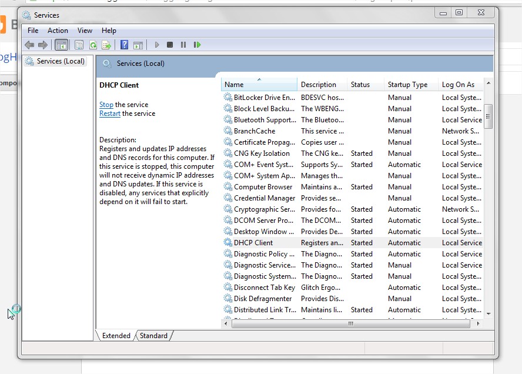
Task: Click the horizontal scrollbar thumb
Action: click(x=350, y=323)
